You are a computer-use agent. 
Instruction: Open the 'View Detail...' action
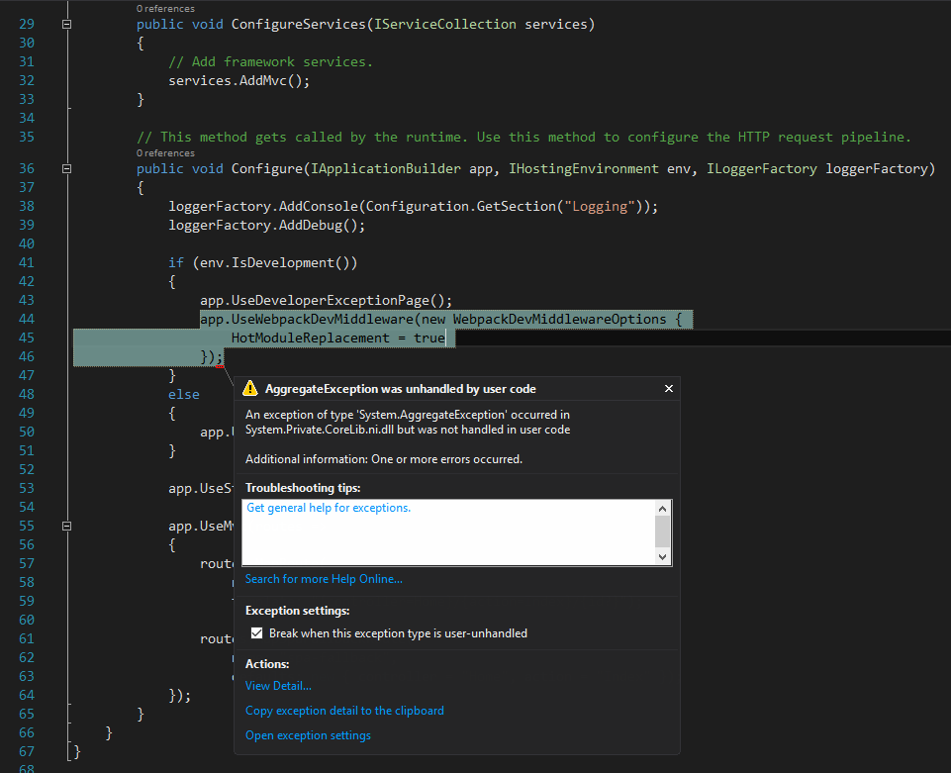[278, 686]
